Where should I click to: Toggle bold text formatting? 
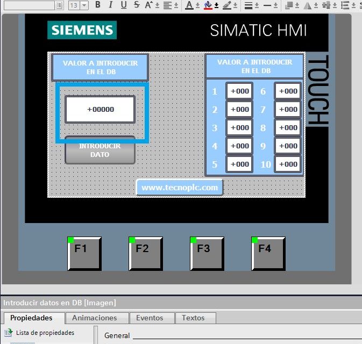coord(98,5)
